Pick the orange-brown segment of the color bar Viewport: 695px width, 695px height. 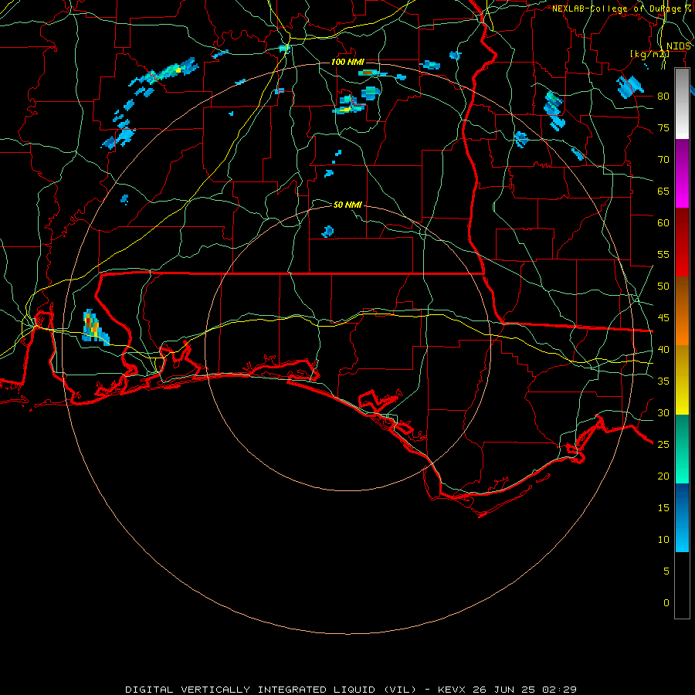pyautogui.click(x=682, y=310)
